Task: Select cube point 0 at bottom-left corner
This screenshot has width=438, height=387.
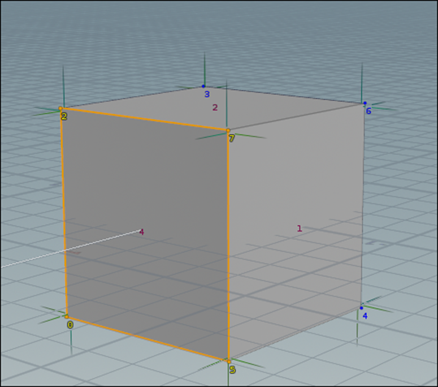Action: click(x=67, y=317)
